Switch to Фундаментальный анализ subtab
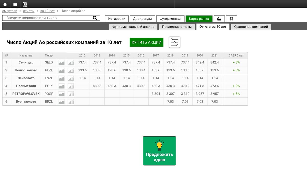 pyautogui.click(x=133, y=27)
